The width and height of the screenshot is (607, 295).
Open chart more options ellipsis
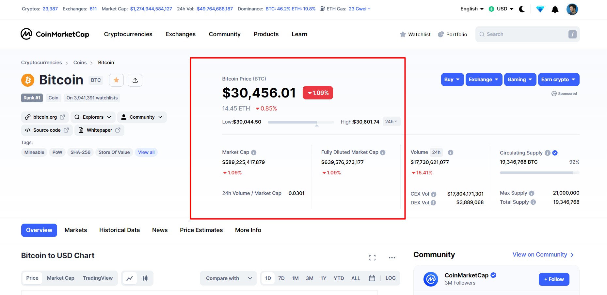coord(392,258)
